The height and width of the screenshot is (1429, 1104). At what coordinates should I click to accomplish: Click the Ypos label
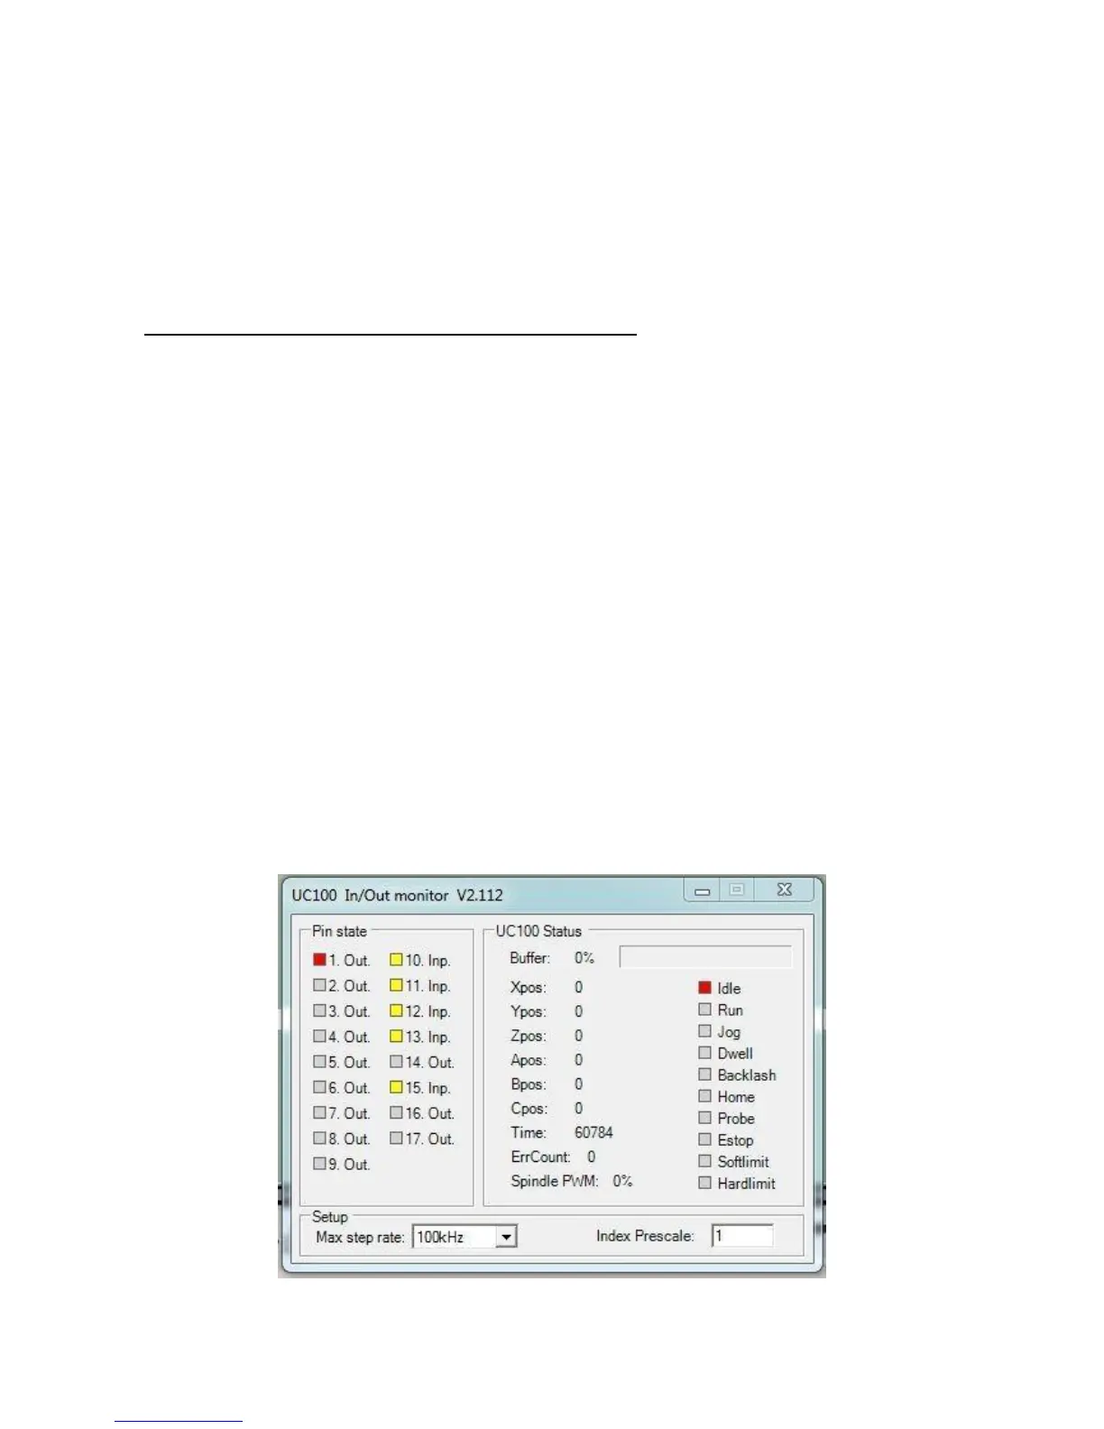[x=529, y=1012]
